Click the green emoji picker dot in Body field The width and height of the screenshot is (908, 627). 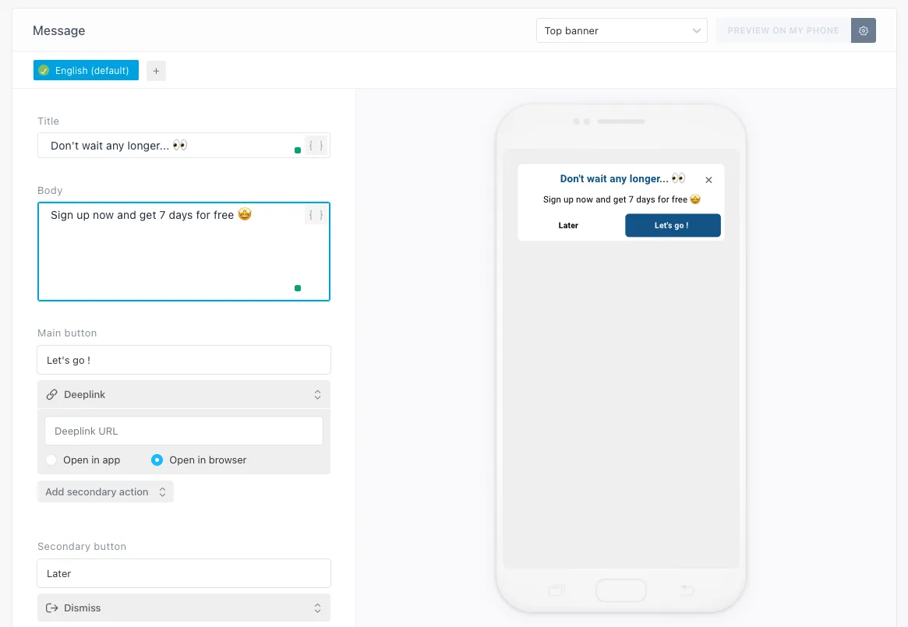pyautogui.click(x=297, y=287)
